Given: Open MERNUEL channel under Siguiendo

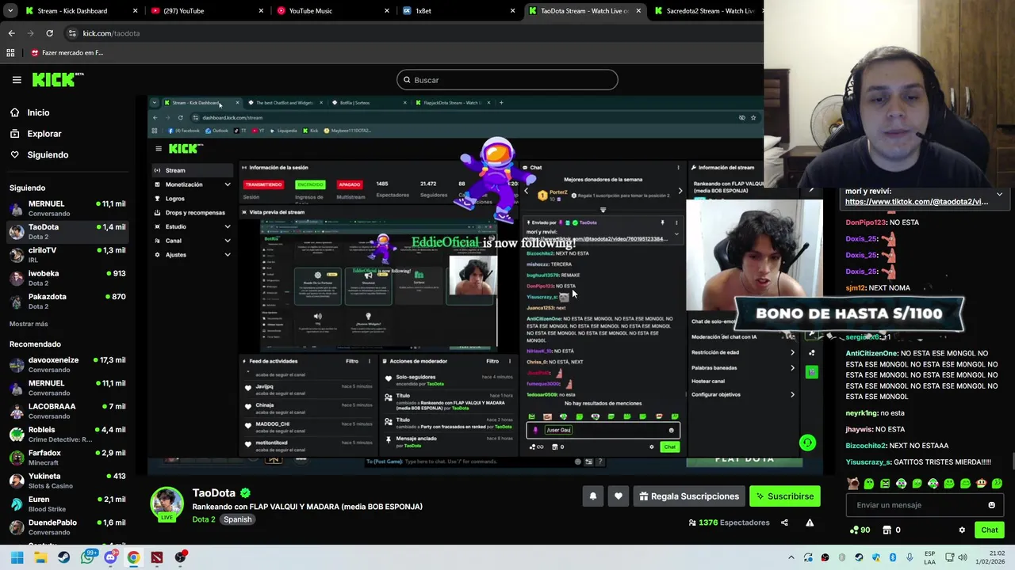Looking at the screenshot, I should 67,208.
